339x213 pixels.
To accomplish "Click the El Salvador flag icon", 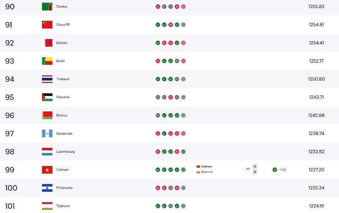I will click(47, 188).
